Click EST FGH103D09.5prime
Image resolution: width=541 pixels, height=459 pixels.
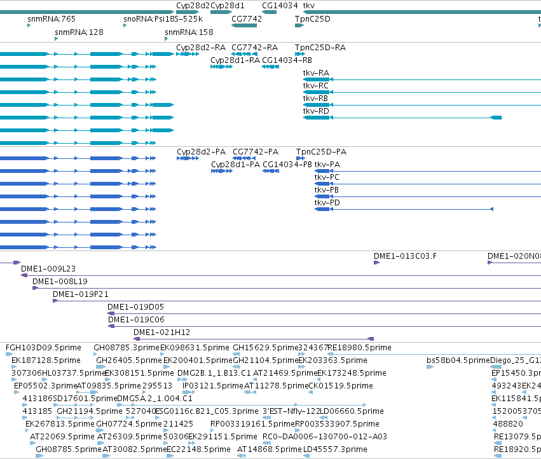(x=43, y=348)
